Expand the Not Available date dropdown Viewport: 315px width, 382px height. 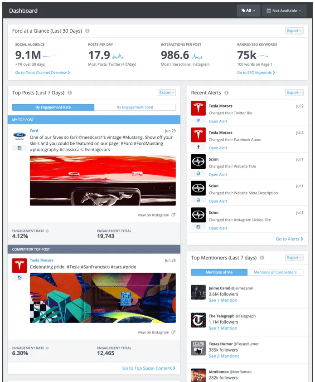coord(284,10)
